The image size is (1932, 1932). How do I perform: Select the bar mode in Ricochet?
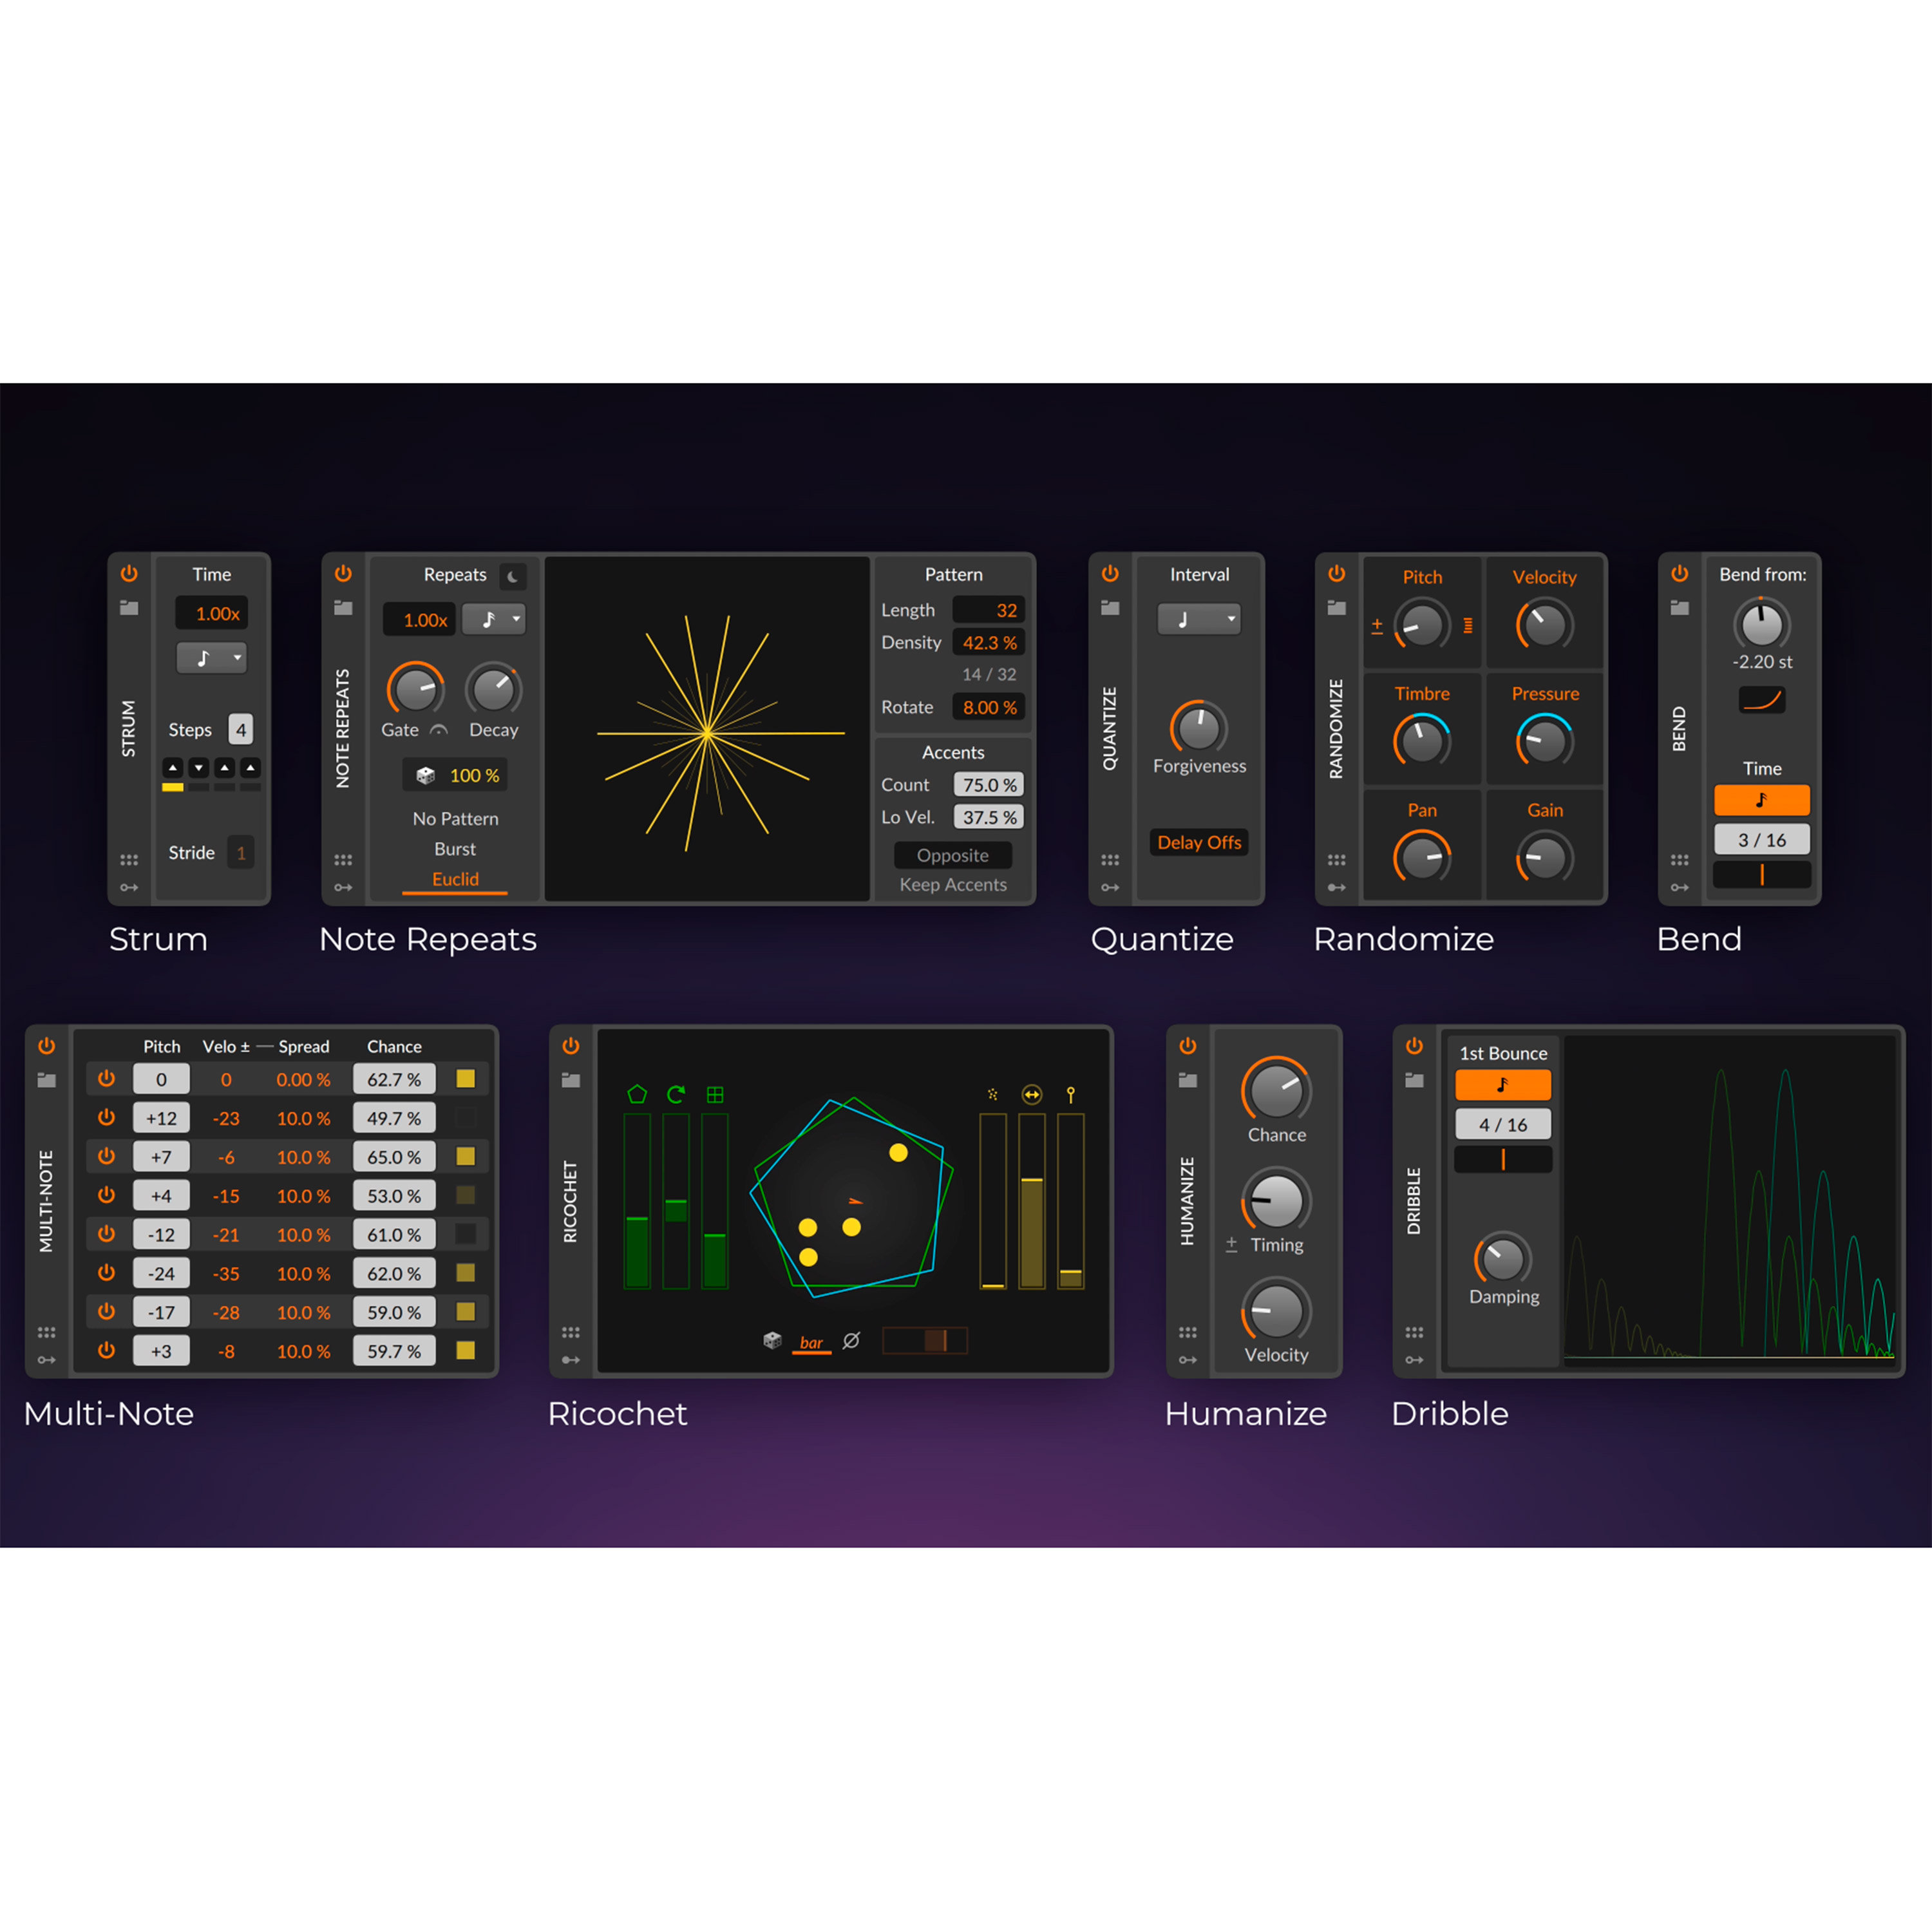click(811, 1342)
